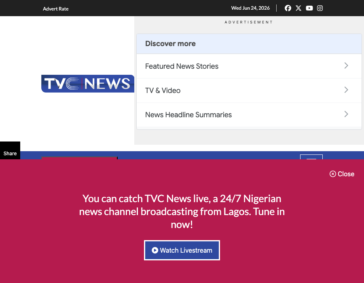Click the livestream banner message text
Screen dimensions: 364x283
click(x=182, y=211)
